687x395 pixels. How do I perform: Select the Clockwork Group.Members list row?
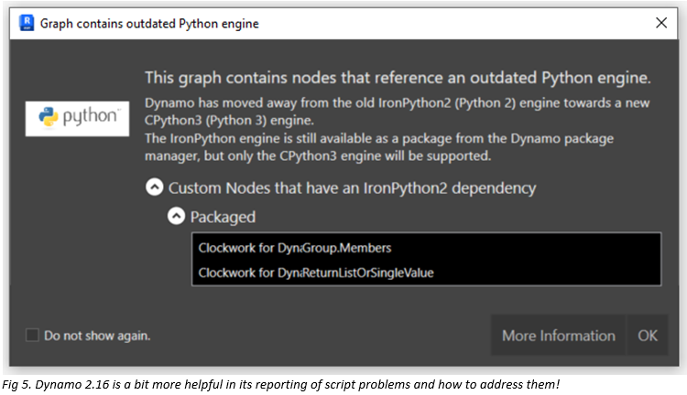[426, 248]
